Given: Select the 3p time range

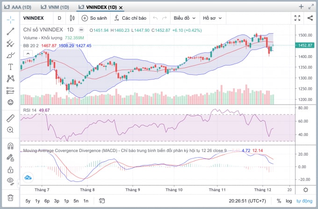Looking at the screenshot, I should 57,201.
